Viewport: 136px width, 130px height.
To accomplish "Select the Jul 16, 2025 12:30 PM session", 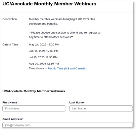I will 43,57.
